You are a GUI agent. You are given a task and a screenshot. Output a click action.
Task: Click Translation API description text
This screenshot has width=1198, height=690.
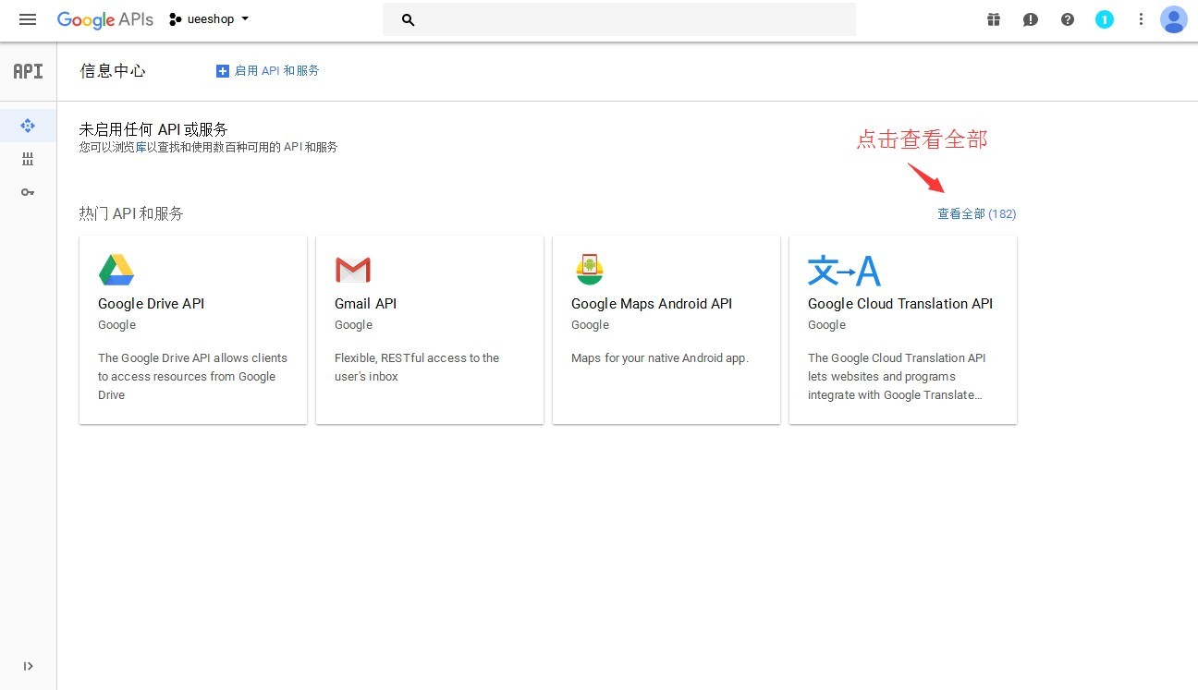[x=897, y=376]
